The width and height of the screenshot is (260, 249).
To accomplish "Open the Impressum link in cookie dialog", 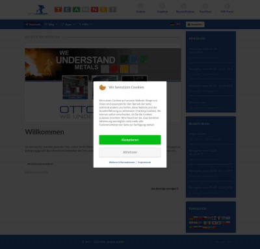I will coord(144,163).
